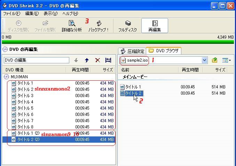Image resolution: width=236 pixels, height=166 pixels.
Task: Start the Backup (バックアップ!) tool
Action: coord(99,26)
